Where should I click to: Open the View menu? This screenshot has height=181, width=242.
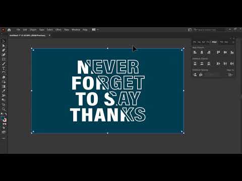click(67, 30)
